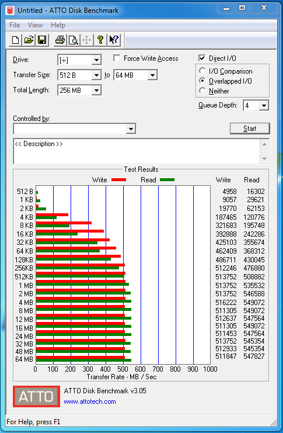Click the window resize grip corner
The width and height of the screenshot is (283, 433).
coord(274,423)
